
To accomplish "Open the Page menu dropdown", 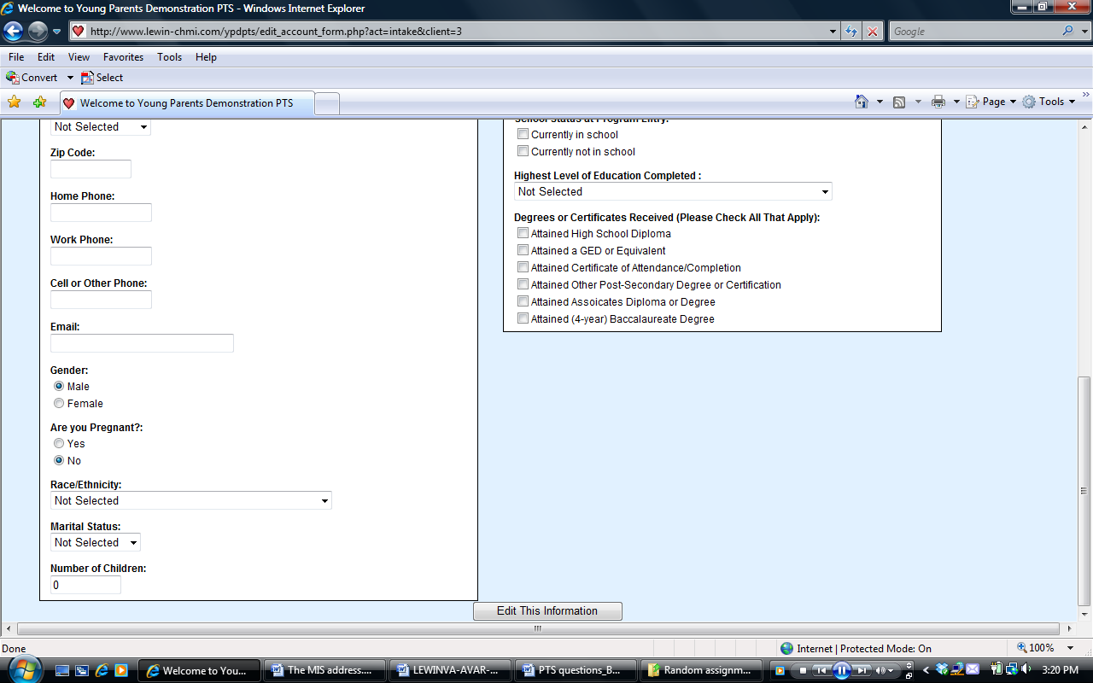I will click(x=991, y=102).
